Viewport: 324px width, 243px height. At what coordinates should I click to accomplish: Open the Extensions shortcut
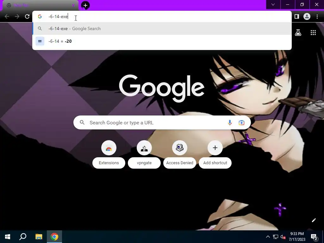click(109, 154)
